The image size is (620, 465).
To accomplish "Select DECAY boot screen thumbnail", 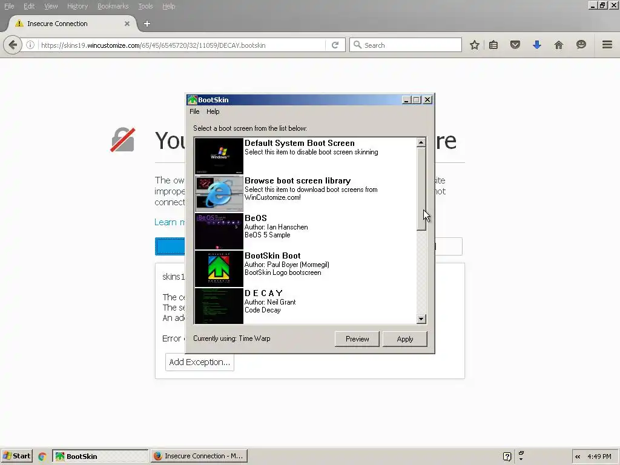I will click(x=219, y=306).
